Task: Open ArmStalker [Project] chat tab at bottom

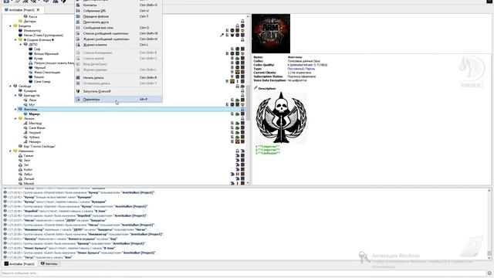Action: (x=19, y=263)
